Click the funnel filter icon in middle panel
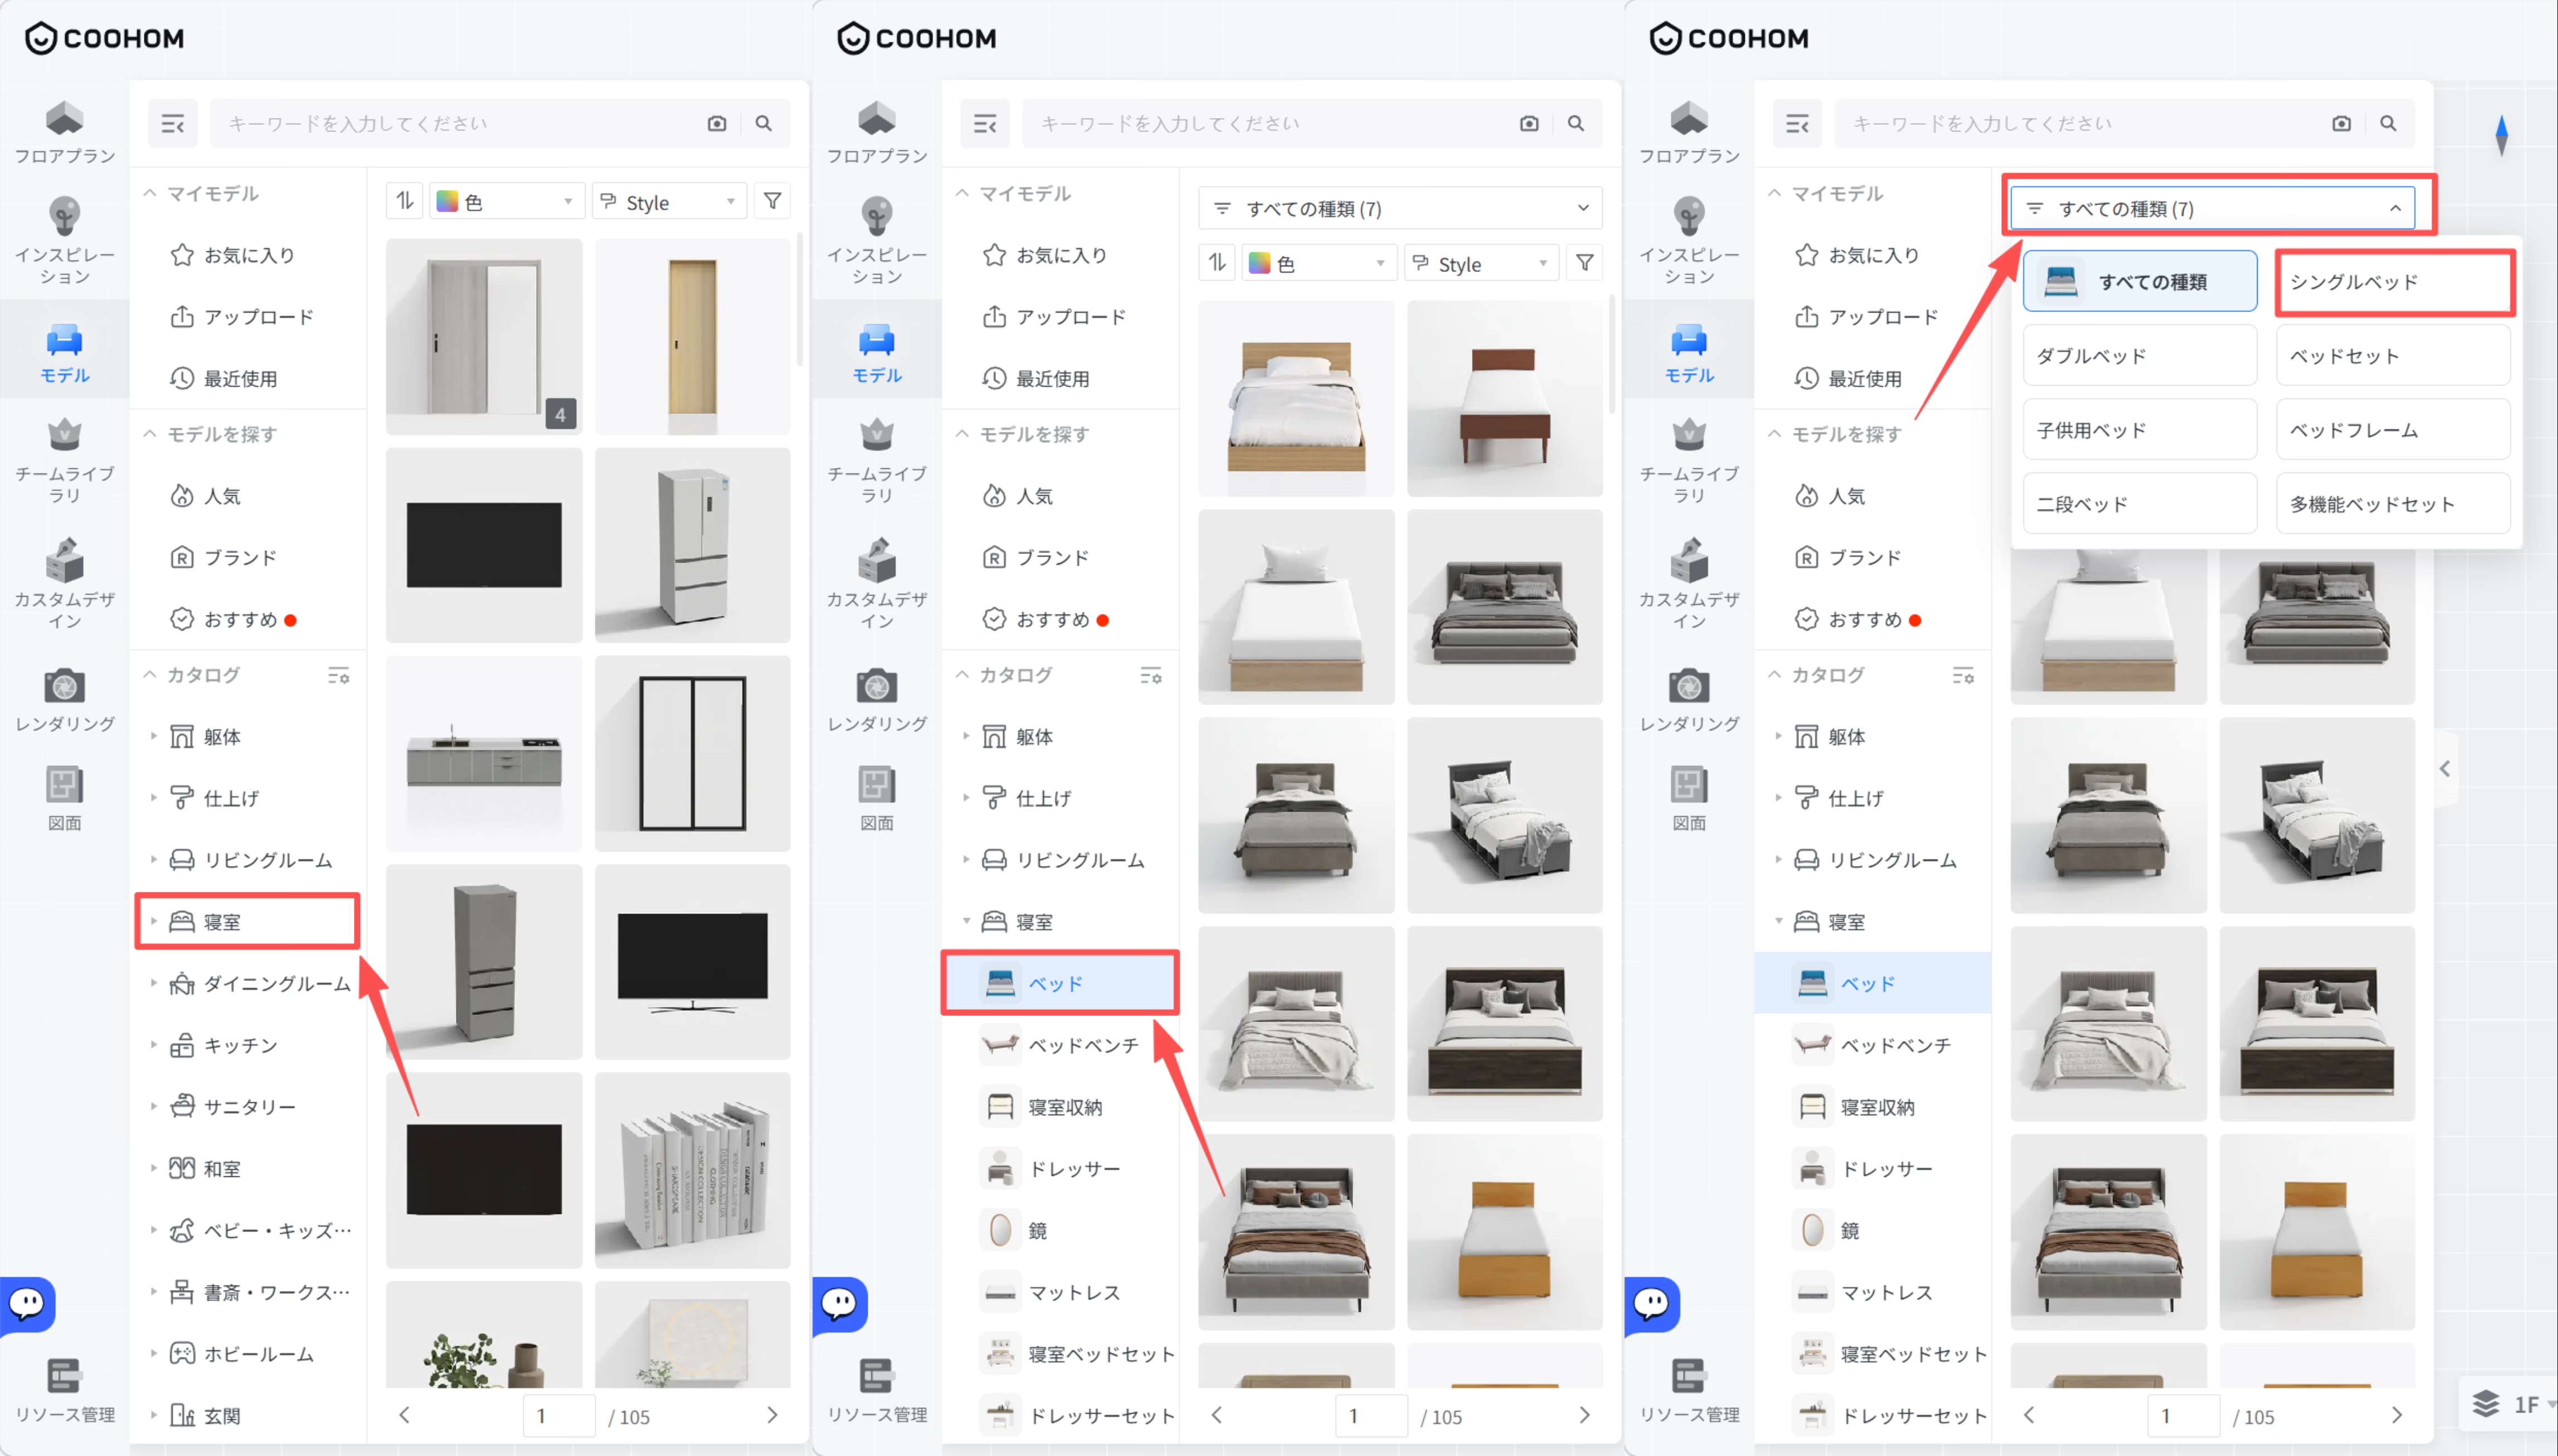 [1584, 263]
